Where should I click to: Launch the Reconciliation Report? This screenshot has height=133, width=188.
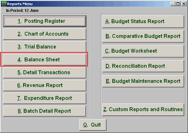pos(143,66)
